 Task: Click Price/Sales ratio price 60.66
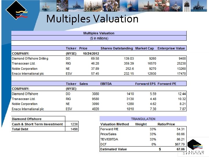click(x=181, y=134)
